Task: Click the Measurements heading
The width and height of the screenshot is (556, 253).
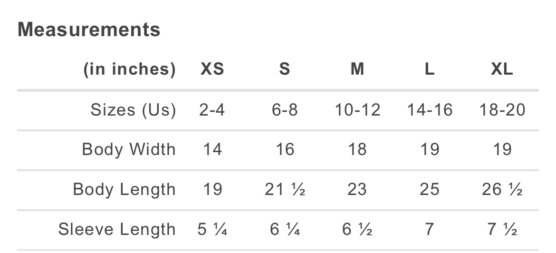Action: (89, 29)
